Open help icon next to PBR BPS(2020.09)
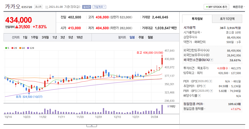Image resolution: width=249 pixels, height=129 pixels. 211,91
